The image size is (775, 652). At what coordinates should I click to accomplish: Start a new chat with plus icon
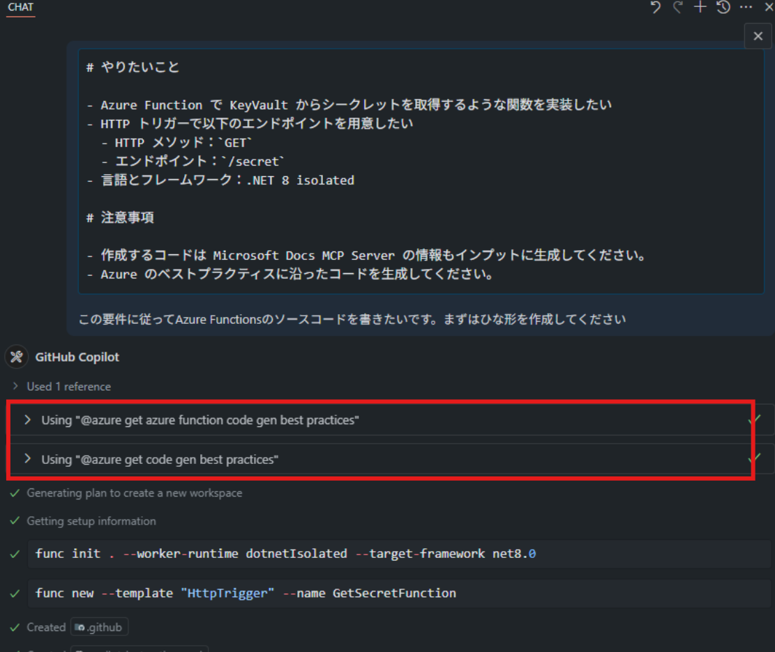tap(700, 7)
